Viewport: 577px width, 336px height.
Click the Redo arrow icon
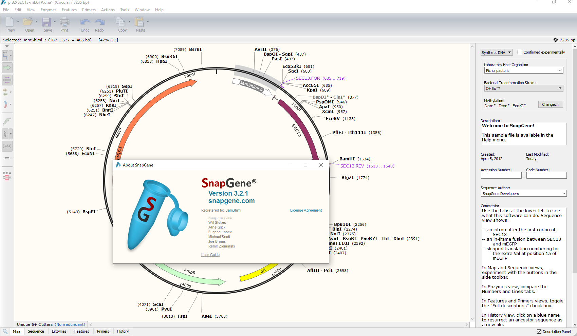pos(99,22)
